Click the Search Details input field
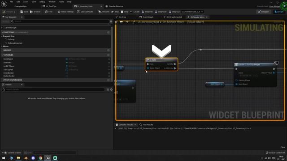The image size is (287, 161). [53, 89]
